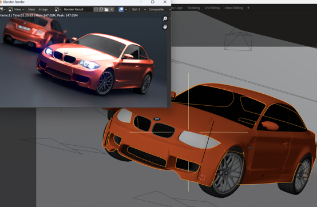Add a new workspace with the plus button

pos(248,8)
